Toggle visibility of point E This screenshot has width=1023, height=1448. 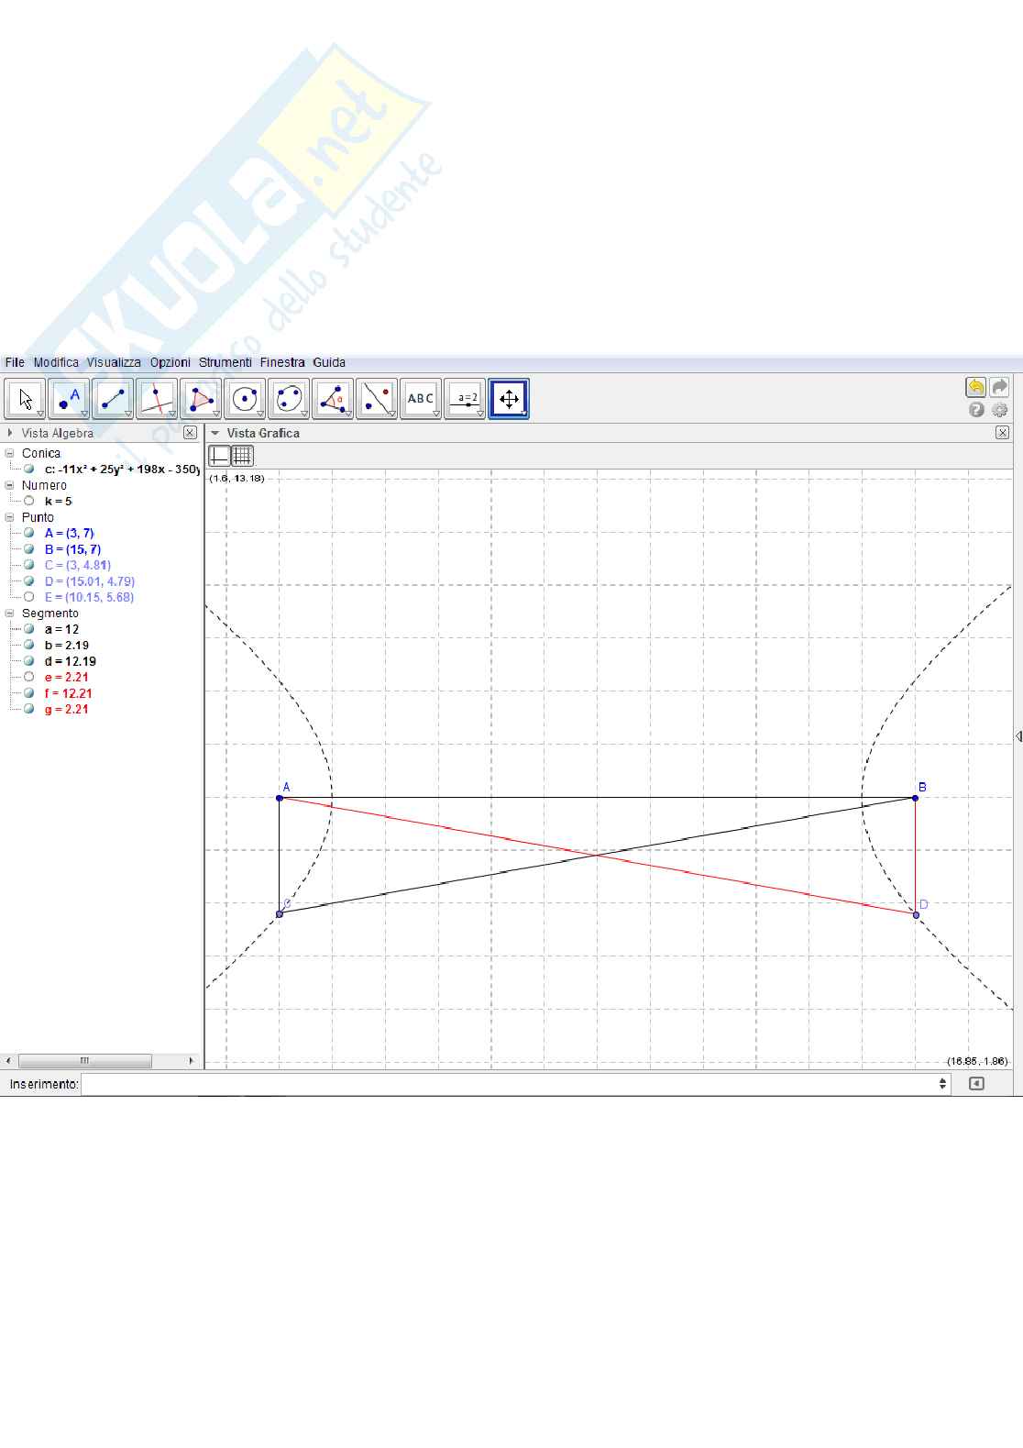point(29,597)
